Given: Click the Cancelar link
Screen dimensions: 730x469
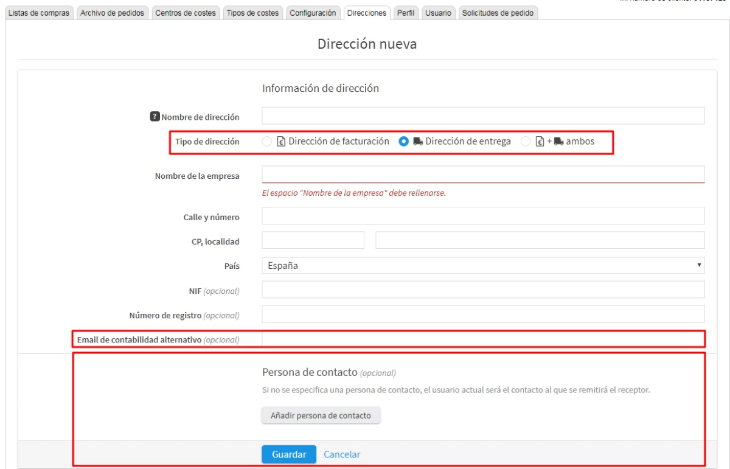Looking at the screenshot, I should tap(342, 454).
